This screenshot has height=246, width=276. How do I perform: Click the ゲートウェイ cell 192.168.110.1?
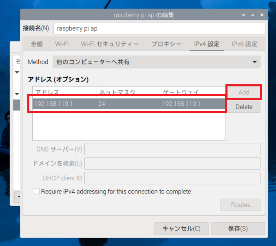point(192,104)
